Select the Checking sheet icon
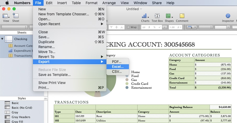 (x=9, y=39)
